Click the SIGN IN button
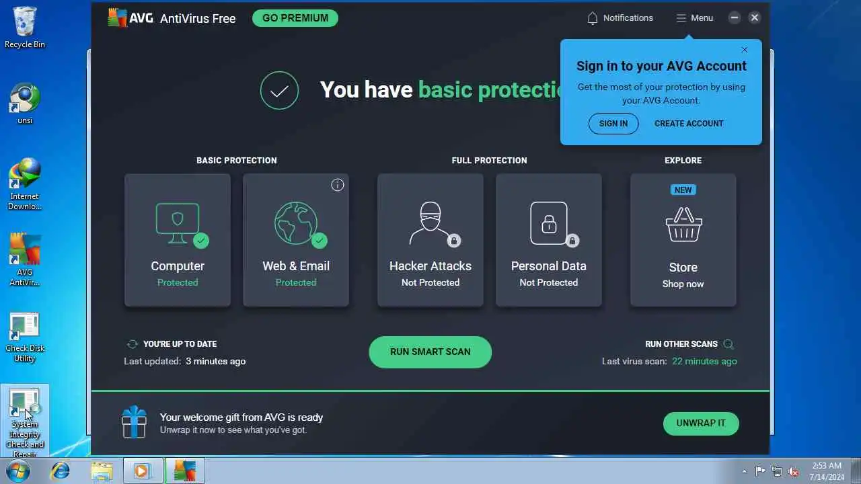861x484 pixels. pos(613,124)
